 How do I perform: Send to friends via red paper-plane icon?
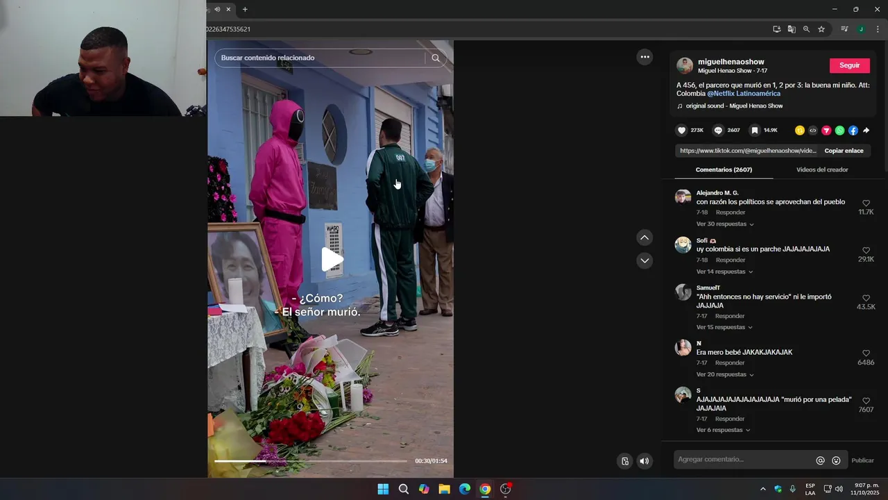click(826, 131)
